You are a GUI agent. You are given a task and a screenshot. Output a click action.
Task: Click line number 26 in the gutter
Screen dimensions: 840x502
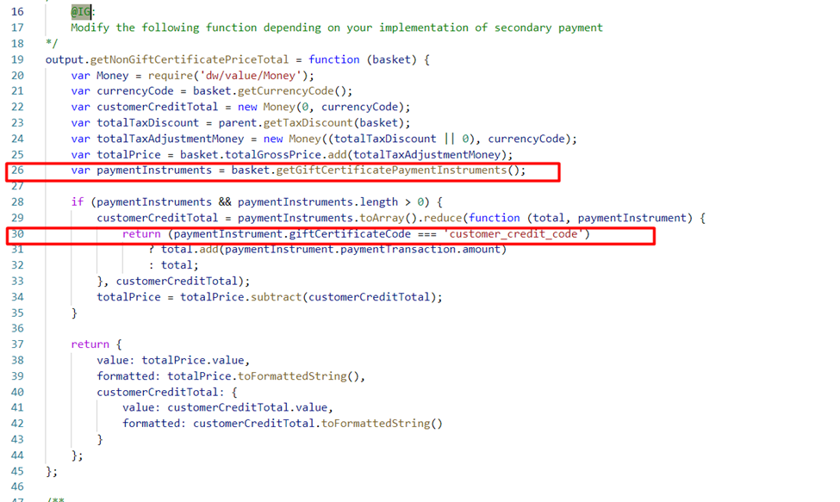[x=17, y=170]
